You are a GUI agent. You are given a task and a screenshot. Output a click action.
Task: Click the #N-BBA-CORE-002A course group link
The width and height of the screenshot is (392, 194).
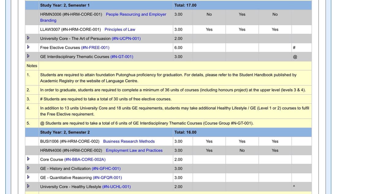[x=85, y=160]
